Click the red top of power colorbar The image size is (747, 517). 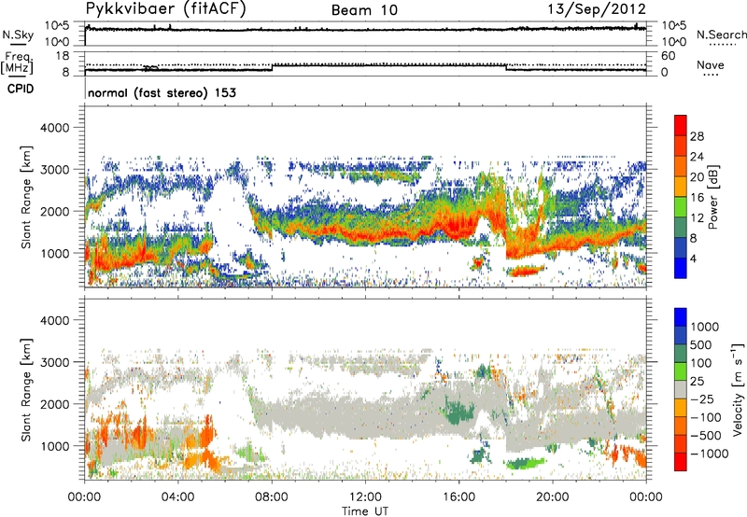[x=681, y=125]
